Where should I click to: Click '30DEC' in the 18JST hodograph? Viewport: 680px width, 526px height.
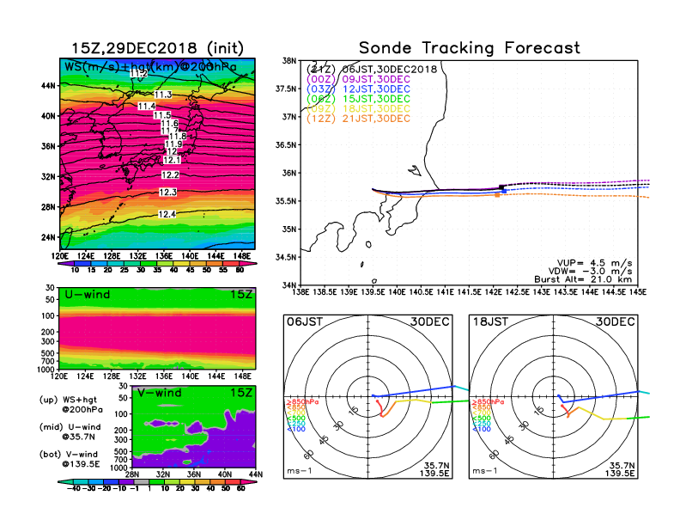point(616,322)
